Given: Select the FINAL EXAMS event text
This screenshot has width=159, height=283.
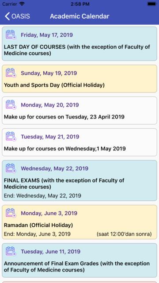Looking at the screenshot, I should point(64,184).
